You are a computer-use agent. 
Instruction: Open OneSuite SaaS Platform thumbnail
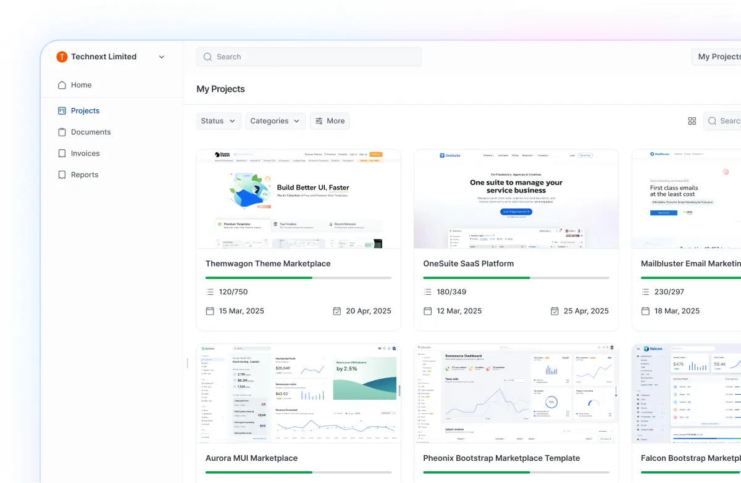(x=516, y=199)
